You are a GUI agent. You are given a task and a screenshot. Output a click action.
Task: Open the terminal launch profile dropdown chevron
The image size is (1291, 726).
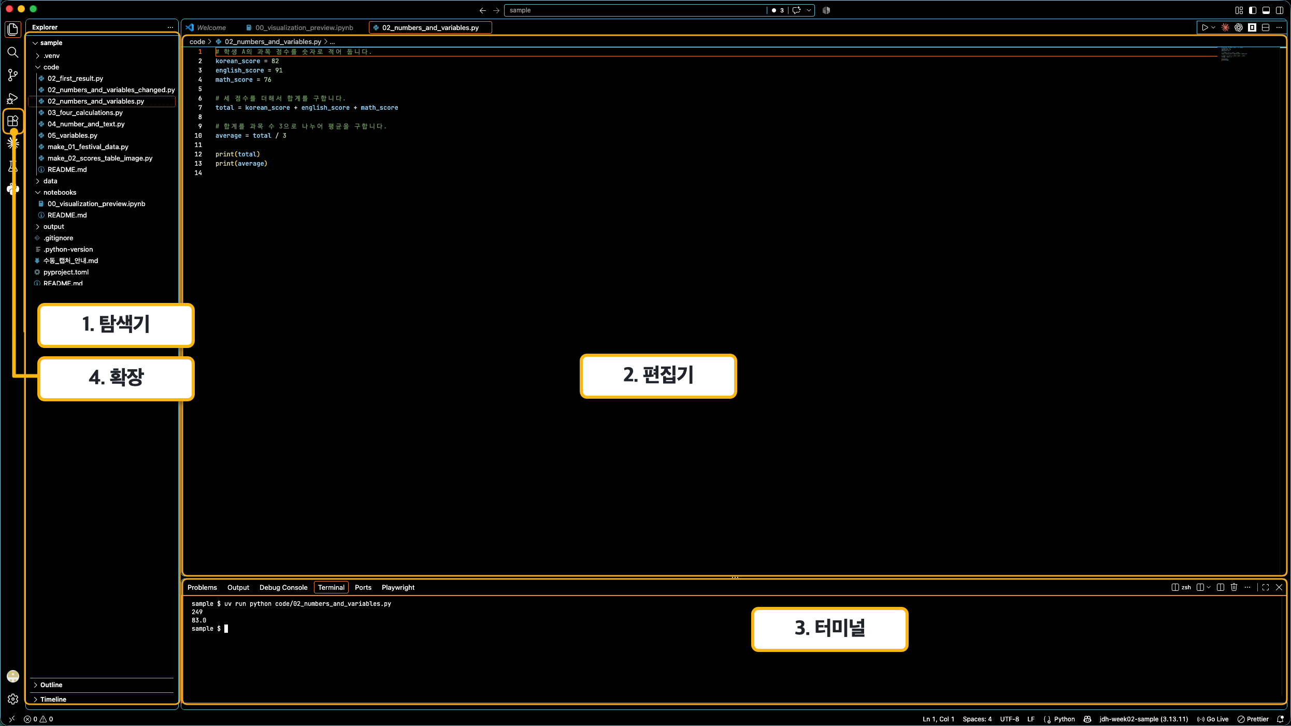pyautogui.click(x=1209, y=587)
